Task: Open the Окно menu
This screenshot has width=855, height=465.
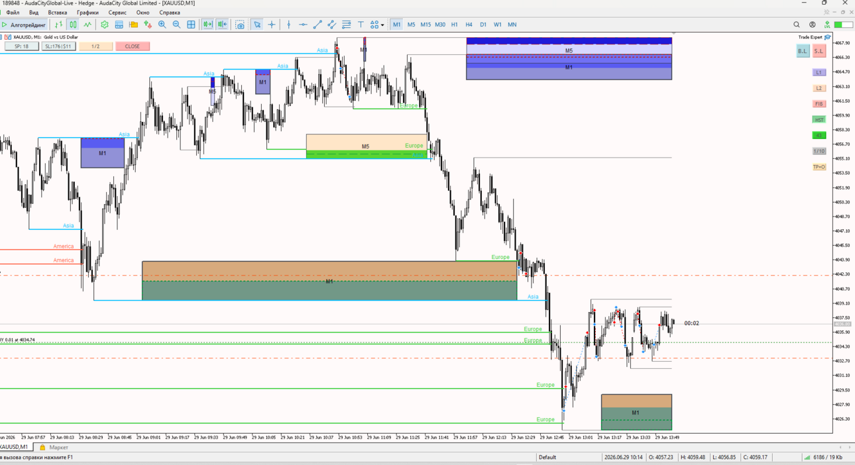Action: [142, 13]
